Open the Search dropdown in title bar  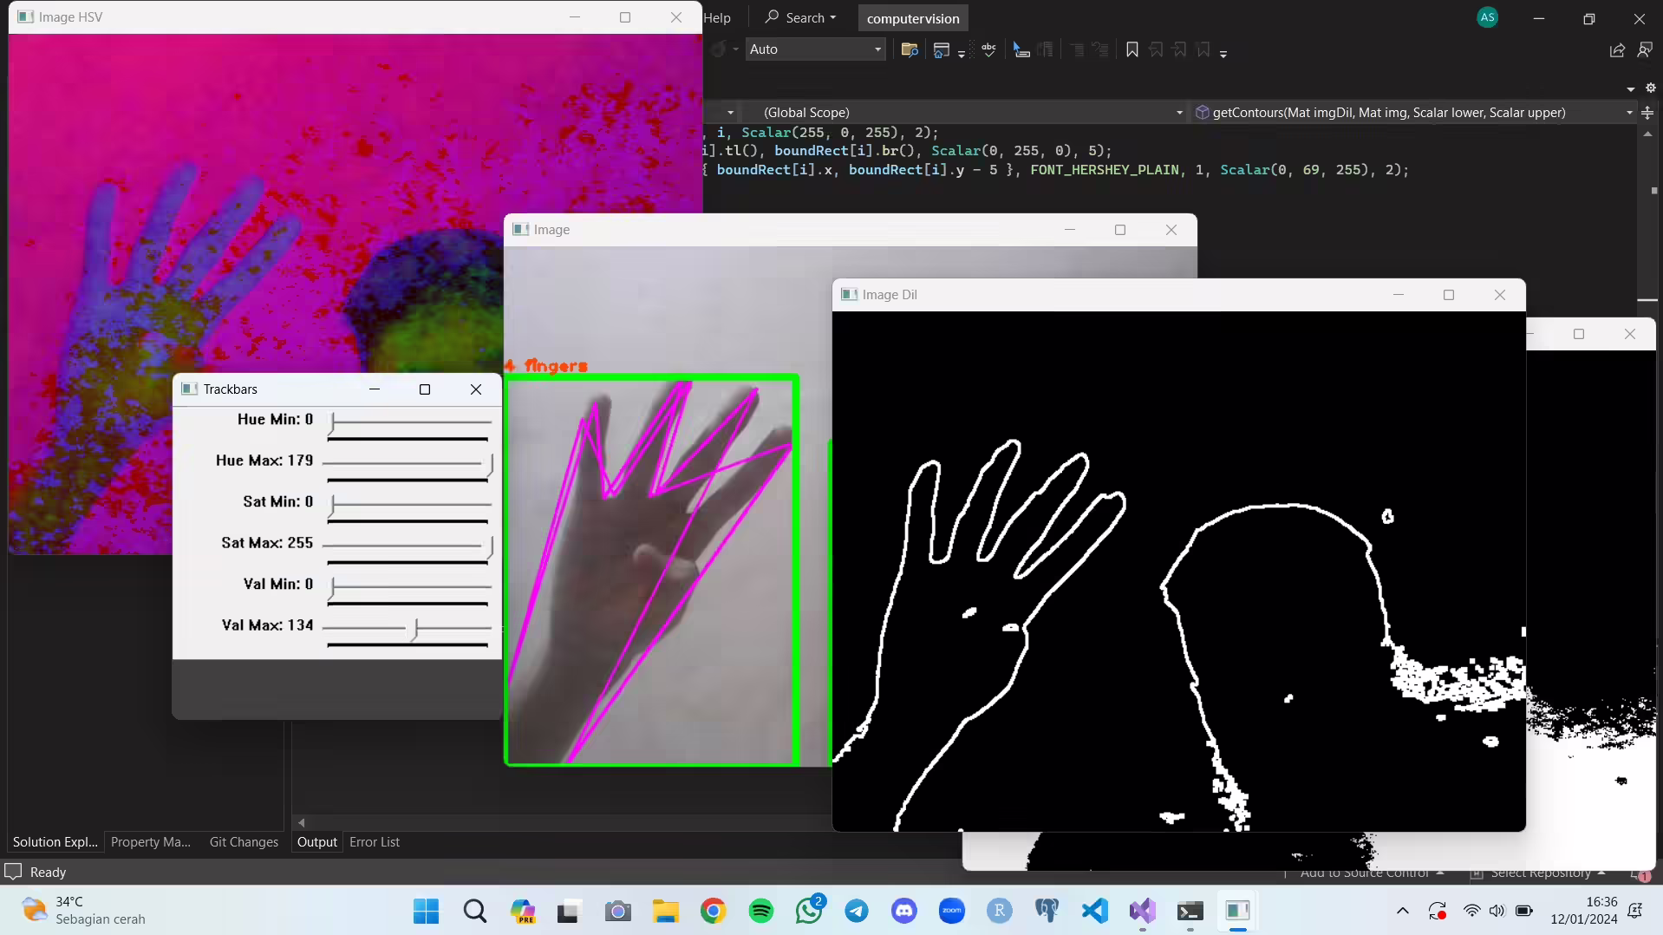tap(800, 17)
